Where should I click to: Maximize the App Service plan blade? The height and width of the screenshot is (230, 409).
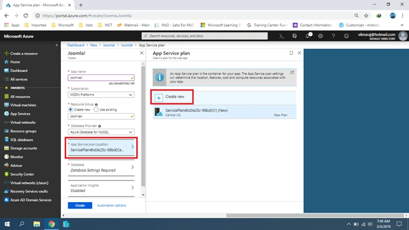(291, 53)
